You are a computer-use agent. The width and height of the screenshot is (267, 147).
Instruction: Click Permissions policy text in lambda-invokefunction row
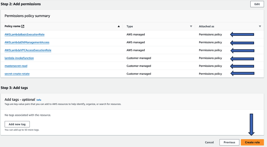coord(210,58)
